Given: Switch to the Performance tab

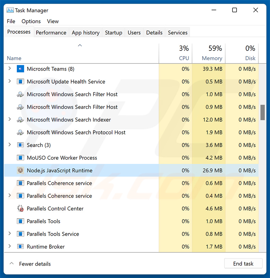Looking at the screenshot, I should [51, 33].
